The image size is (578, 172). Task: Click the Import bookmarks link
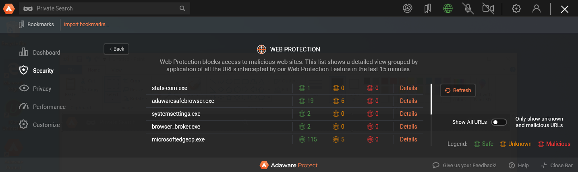(86, 25)
